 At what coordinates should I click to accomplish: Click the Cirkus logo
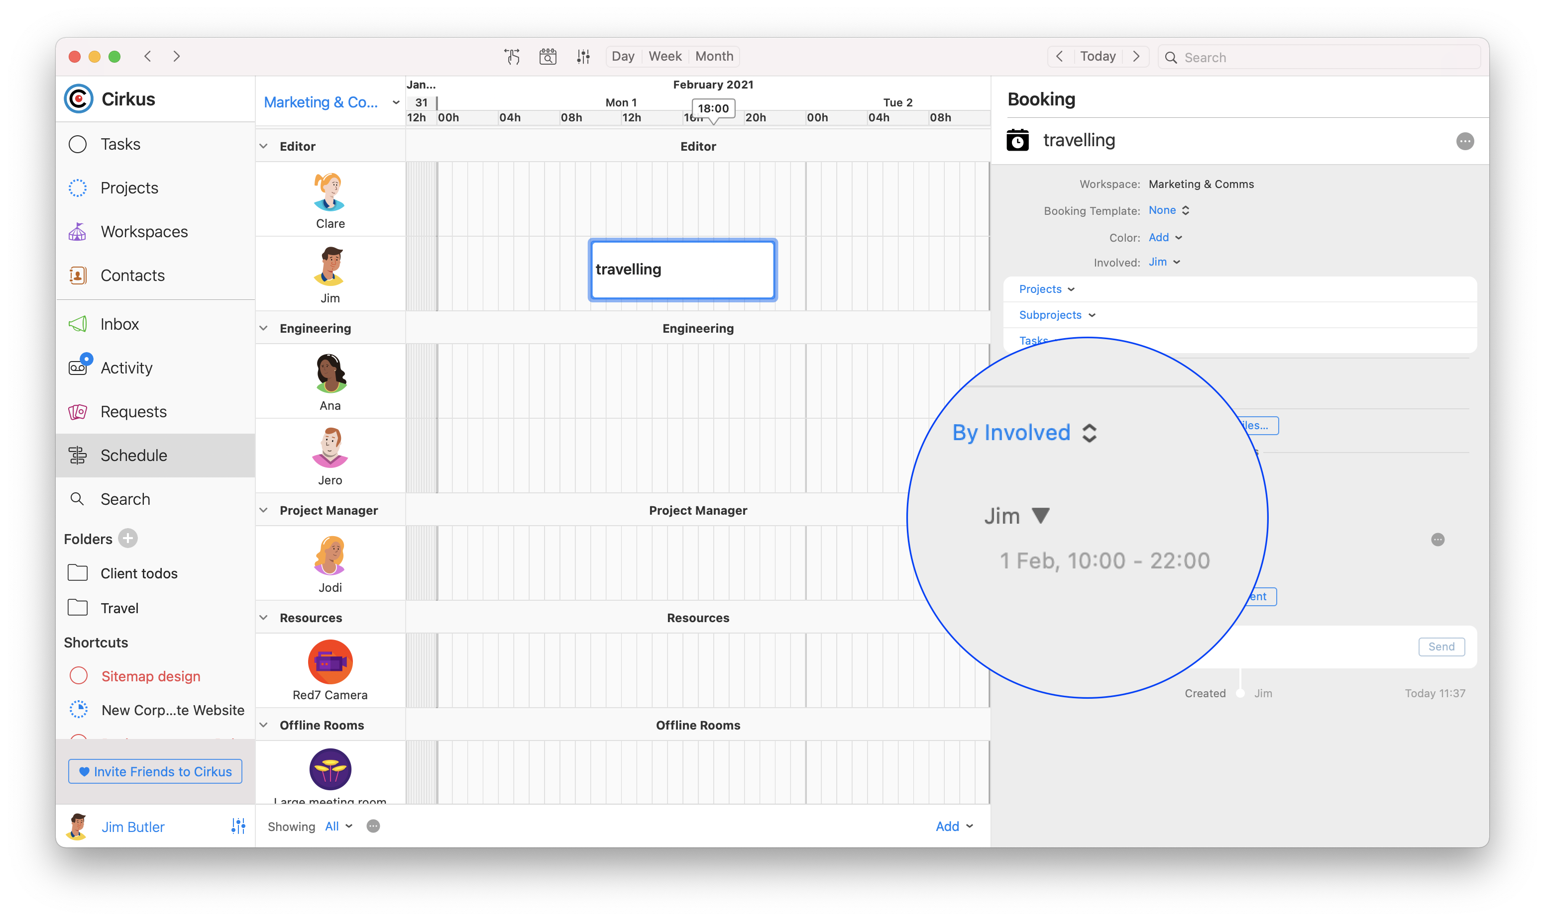coord(79,98)
